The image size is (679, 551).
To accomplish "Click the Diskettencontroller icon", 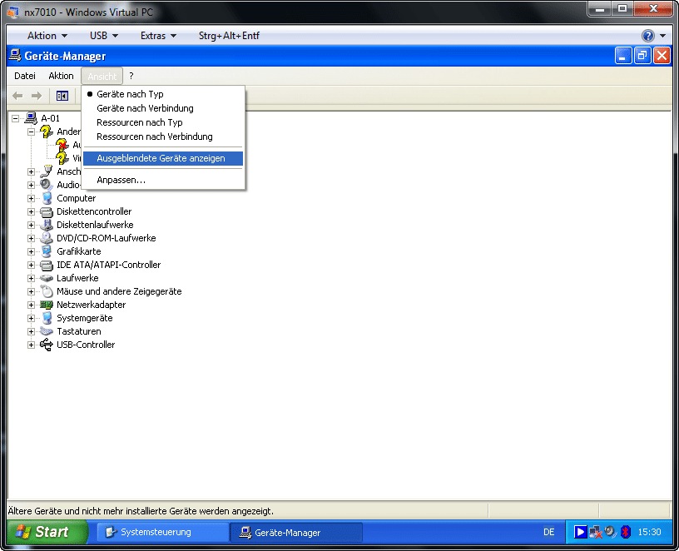I will pyautogui.click(x=47, y=211).
